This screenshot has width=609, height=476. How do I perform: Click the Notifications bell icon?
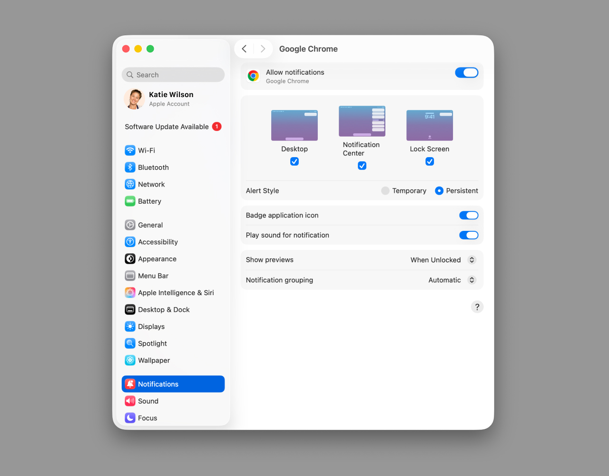point(130,384)
